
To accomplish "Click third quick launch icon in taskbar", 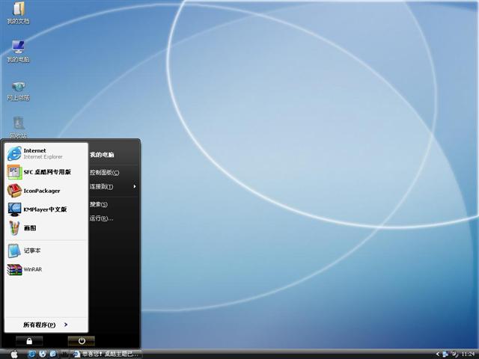I will [53, 354].
